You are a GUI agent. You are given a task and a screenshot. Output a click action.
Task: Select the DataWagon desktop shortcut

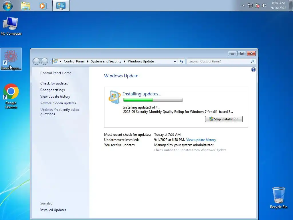click(11, 59)
